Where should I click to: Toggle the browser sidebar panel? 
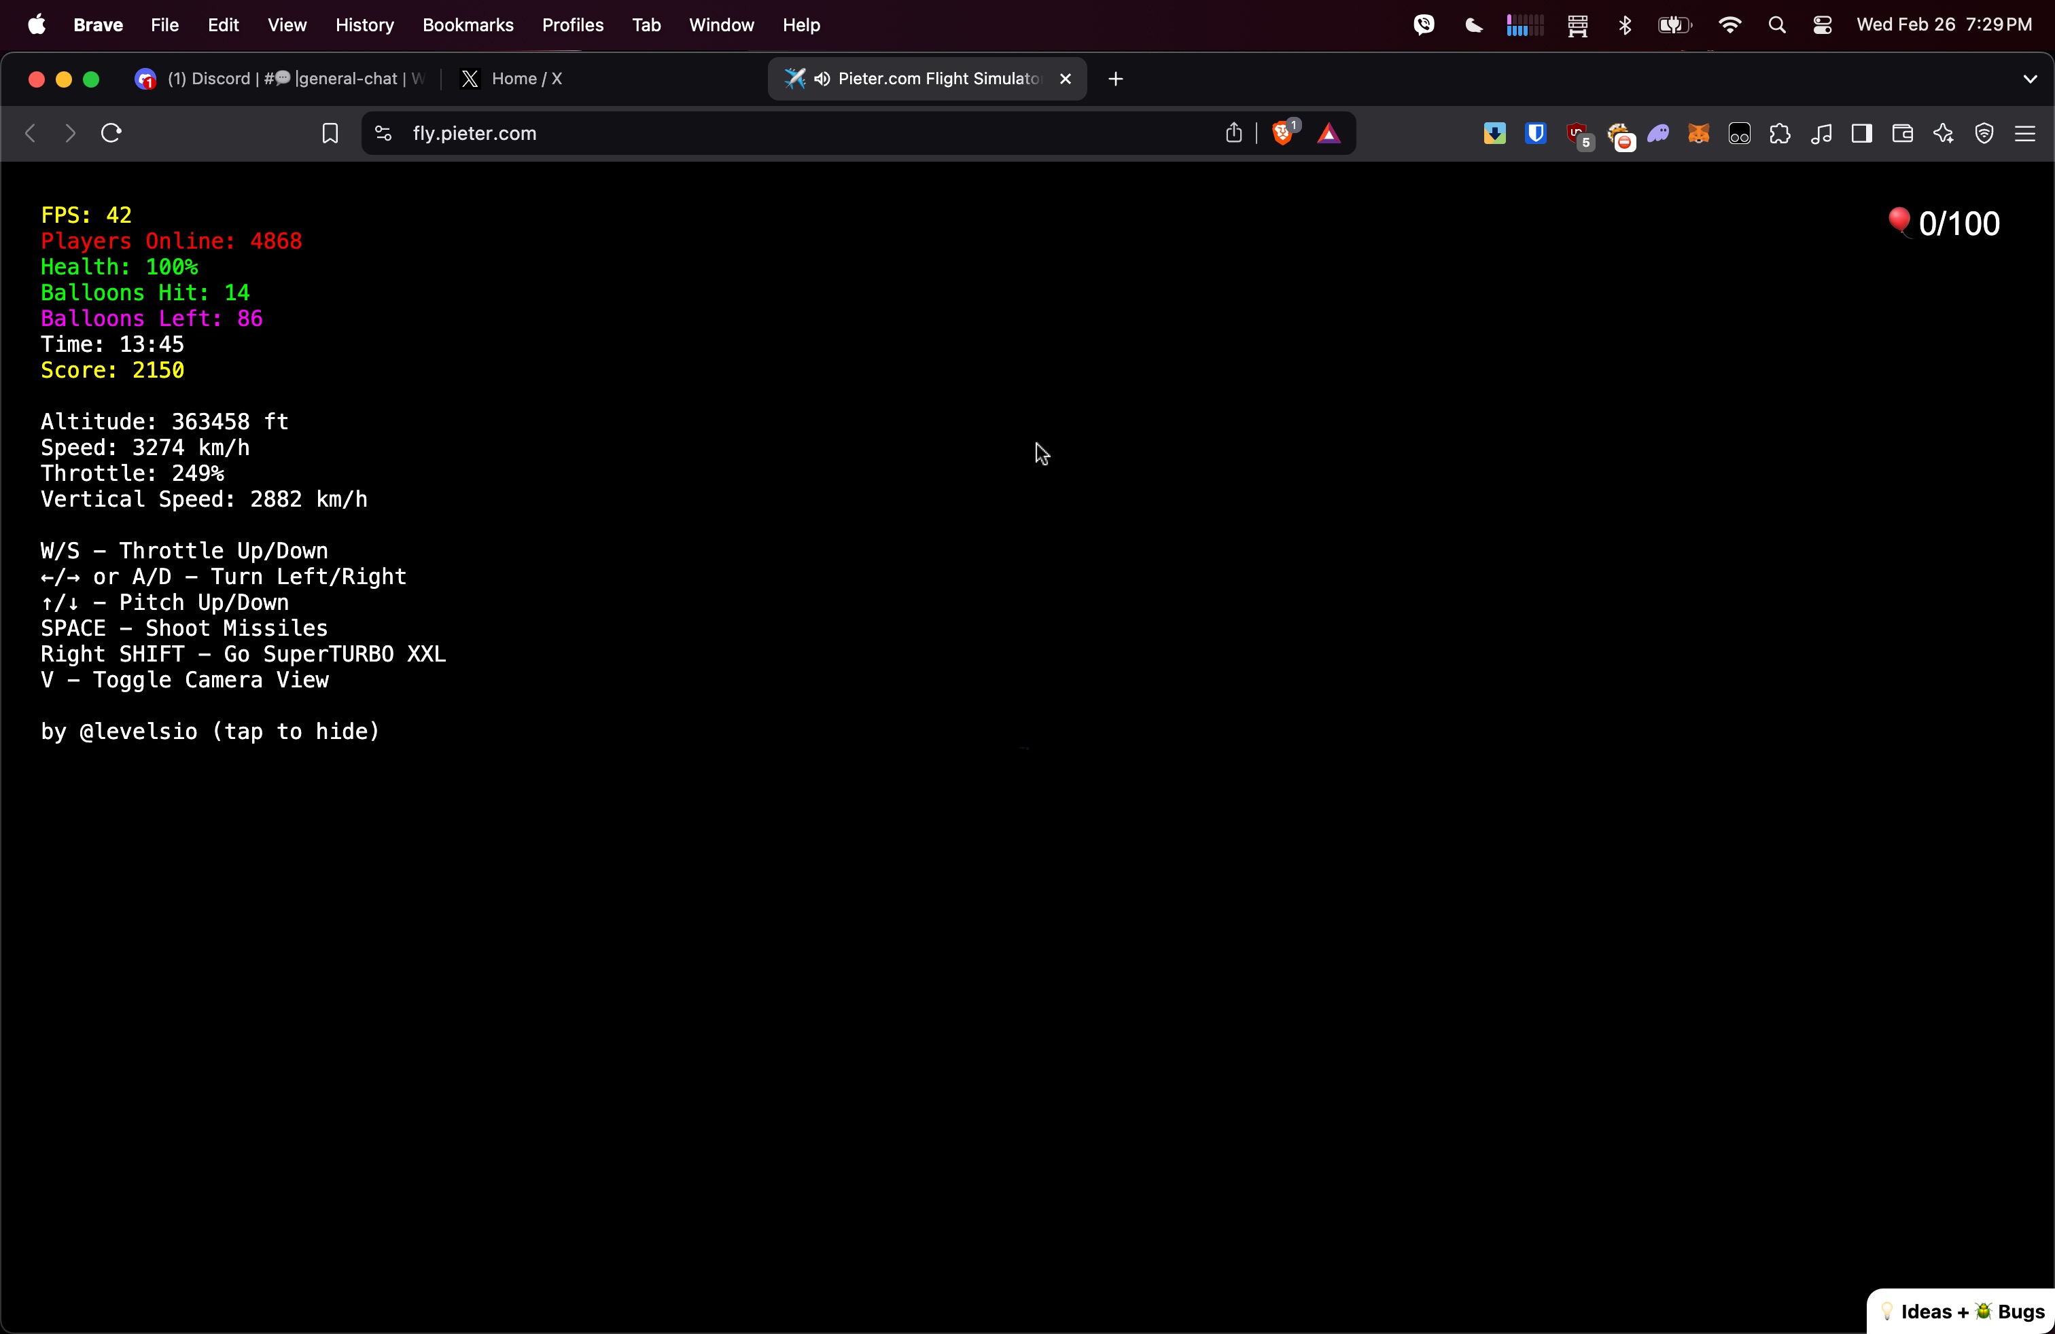[1861, 134]
